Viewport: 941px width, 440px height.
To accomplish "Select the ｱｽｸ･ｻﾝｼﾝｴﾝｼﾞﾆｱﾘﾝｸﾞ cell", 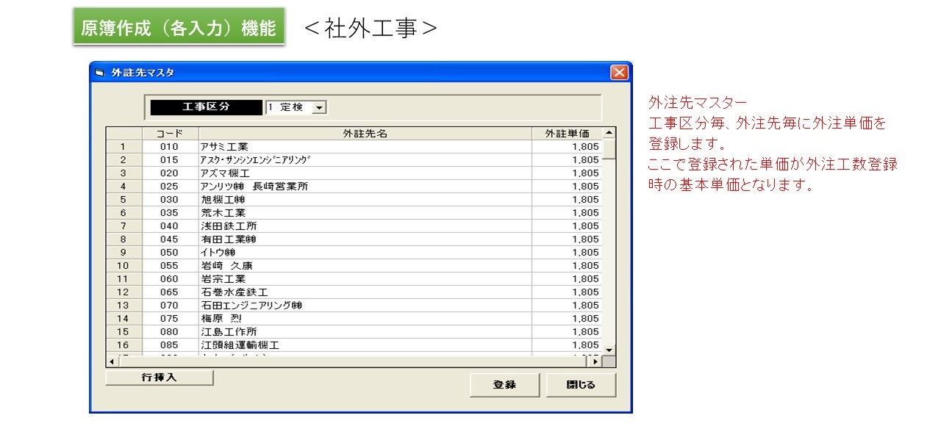I will (x=365, y=160).
